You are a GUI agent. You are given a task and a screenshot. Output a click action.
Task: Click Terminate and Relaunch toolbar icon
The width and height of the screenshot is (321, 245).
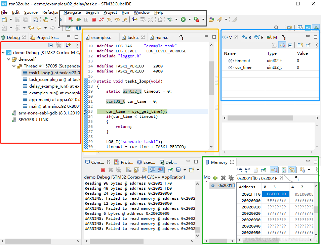coord(71,19)
